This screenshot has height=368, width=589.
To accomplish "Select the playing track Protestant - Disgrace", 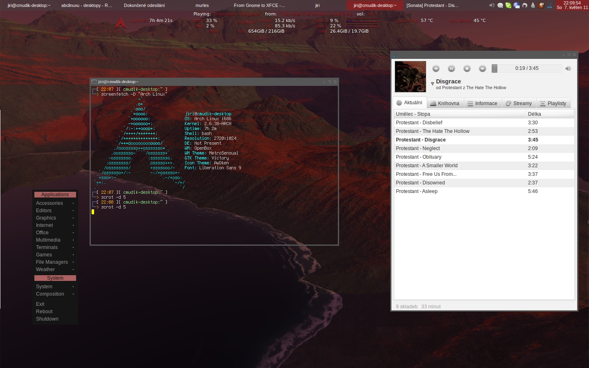I will coord(484,140).
